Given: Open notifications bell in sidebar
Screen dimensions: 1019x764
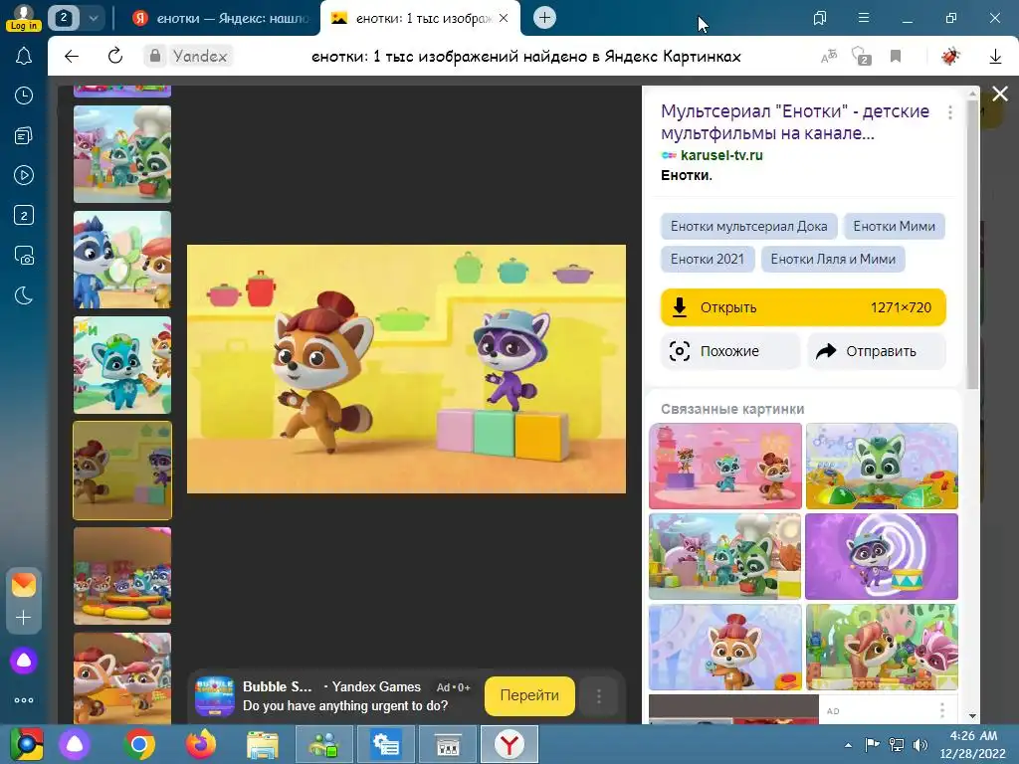Looking at the screenshot, I should [24, 56].
